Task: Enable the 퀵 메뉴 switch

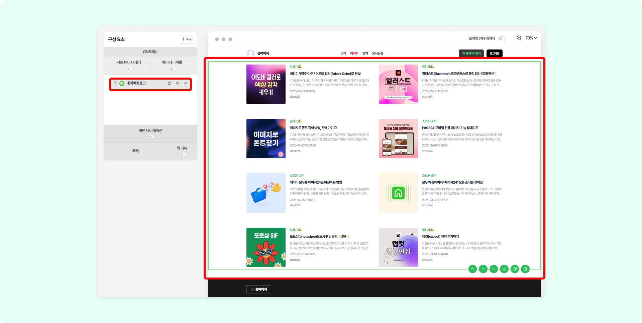Action: click(x=183, y=155)
